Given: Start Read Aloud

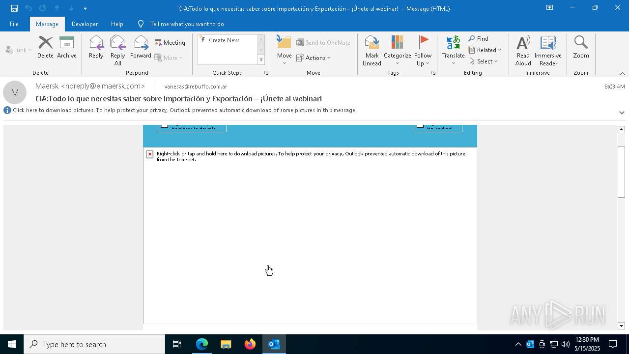Looking at the screenshot, I should click(523, 51).
